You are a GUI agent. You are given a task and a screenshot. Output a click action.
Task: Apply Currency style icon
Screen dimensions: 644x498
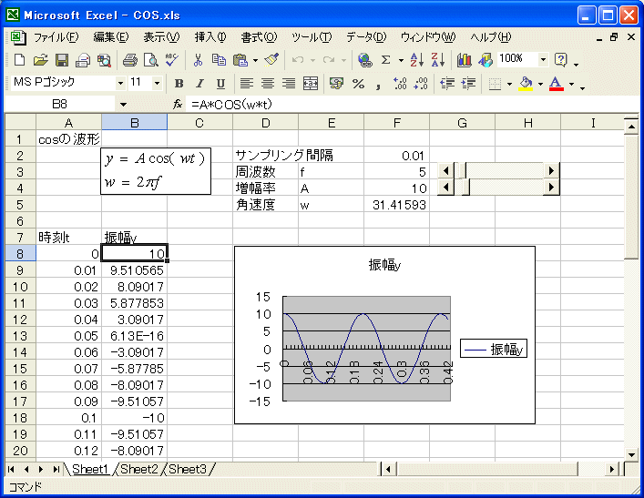[x=336, y=84]
